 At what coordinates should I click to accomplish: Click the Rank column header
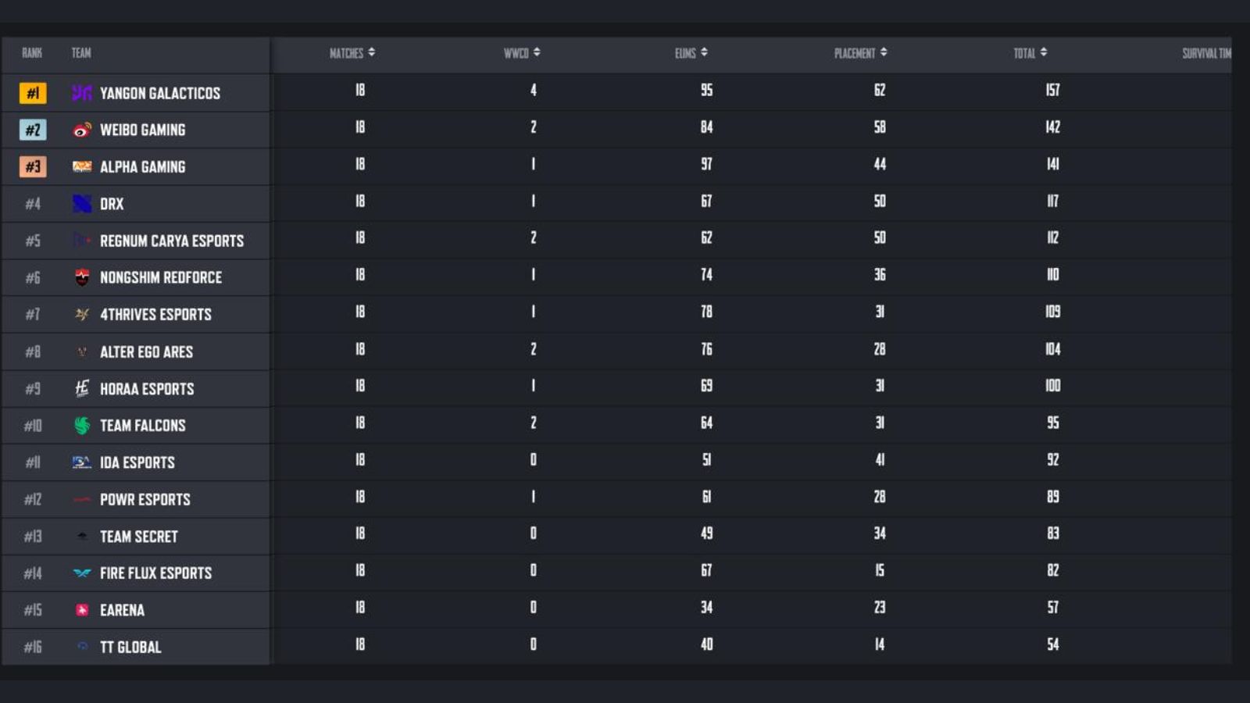pyautogui.click(x=32, y=53)
